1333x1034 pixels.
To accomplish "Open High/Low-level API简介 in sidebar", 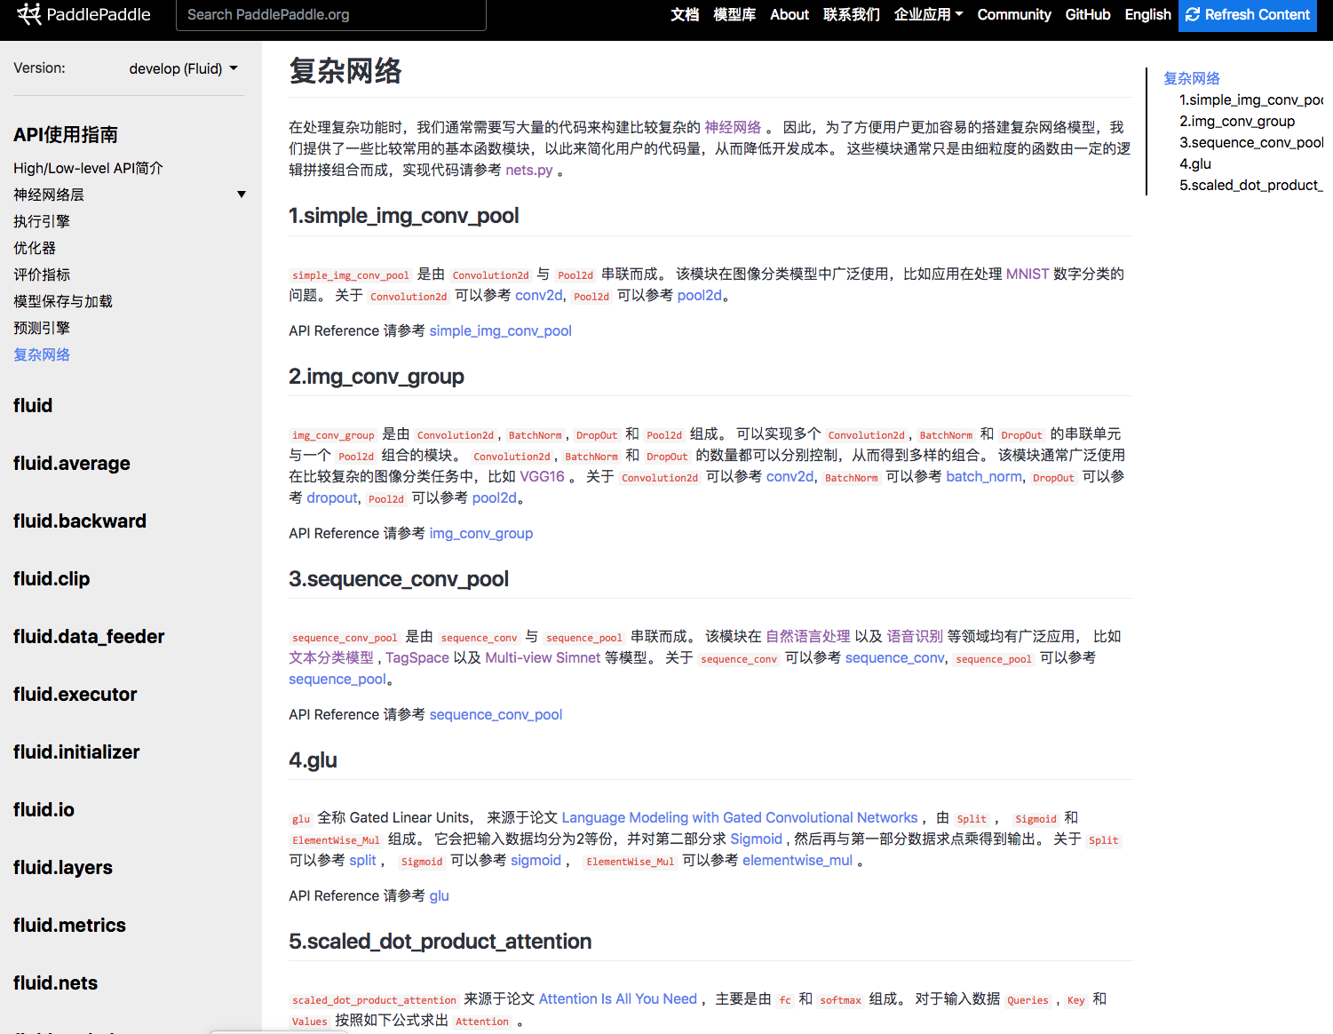I will point(88,168).
